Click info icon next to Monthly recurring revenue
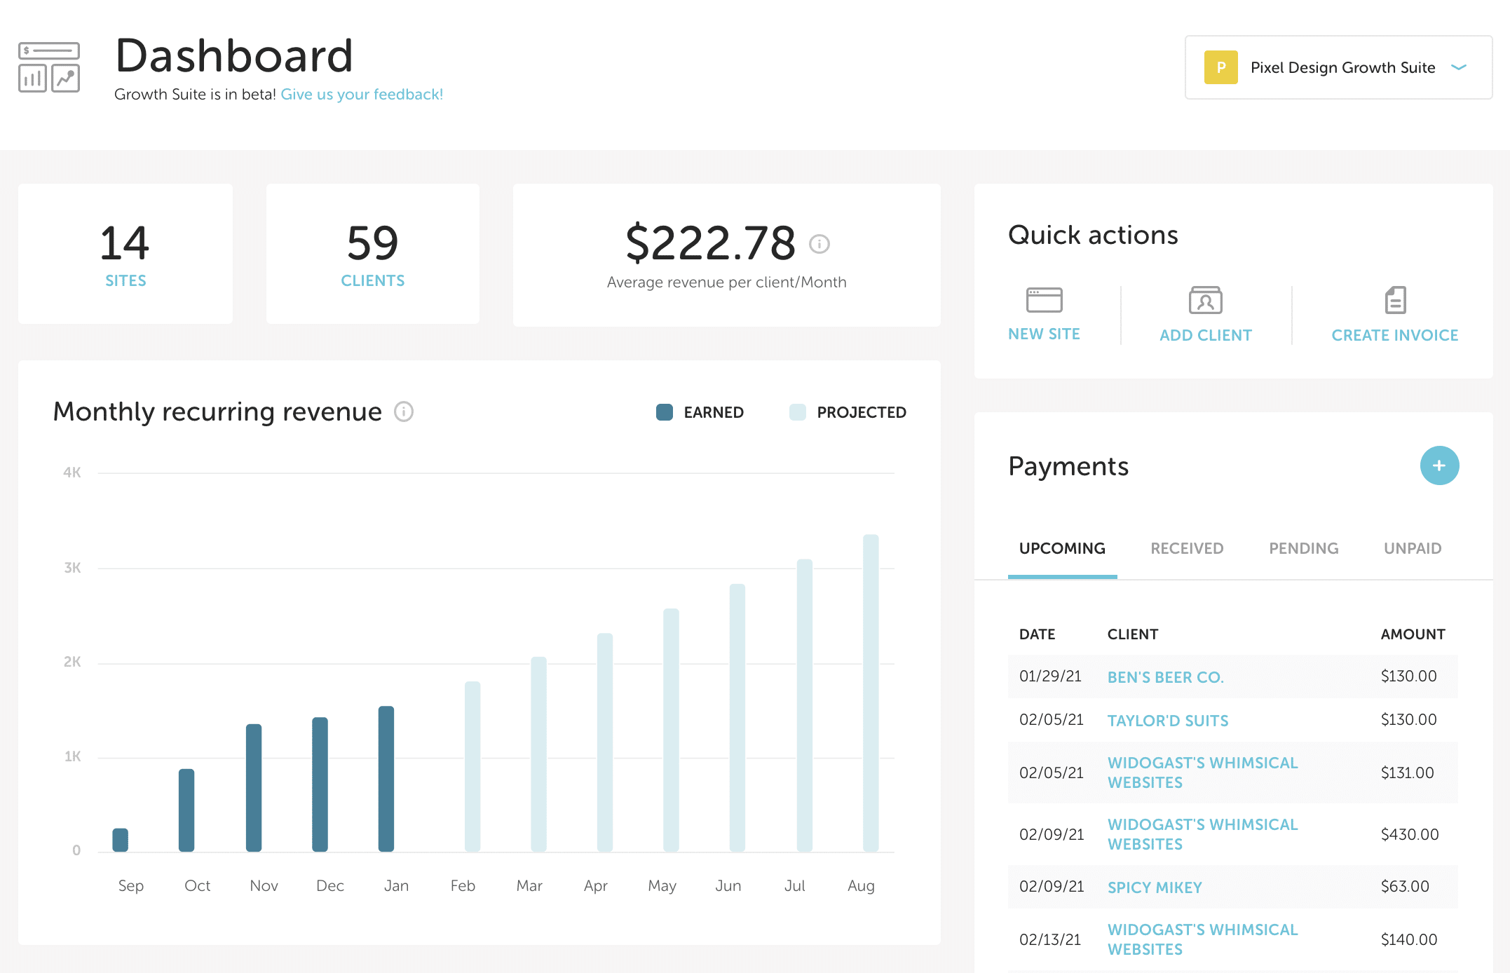The height and width of the screenshot is (973, 1510). point(404,411)
